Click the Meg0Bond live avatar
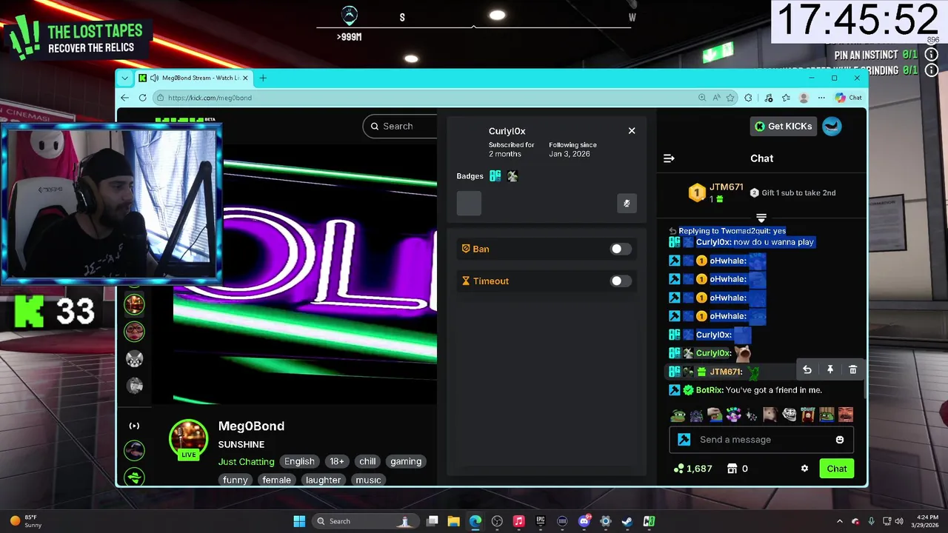The width and height of the screenshot is (948, 533). click(188, 438)
